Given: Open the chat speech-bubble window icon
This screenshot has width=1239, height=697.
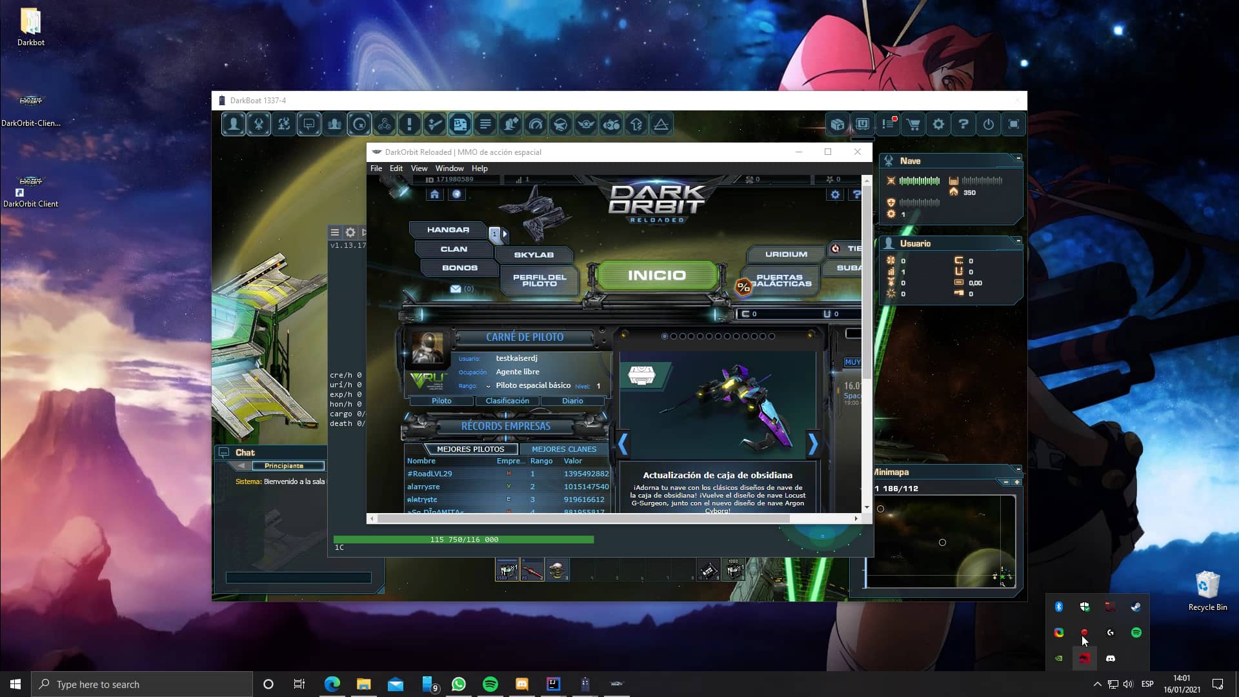Looking at the screenshot, I should tap(309, 125).
